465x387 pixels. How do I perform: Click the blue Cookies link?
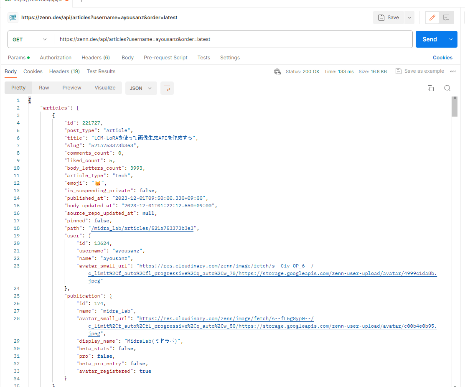click(x=442, y=58)
